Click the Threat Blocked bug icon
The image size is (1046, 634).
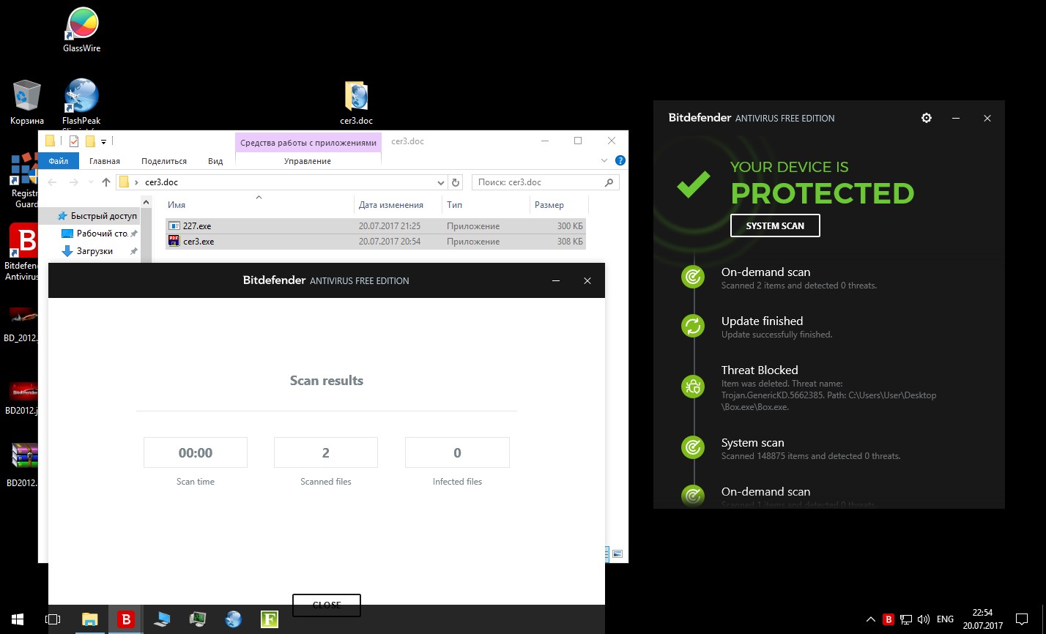tap(692, 386)
